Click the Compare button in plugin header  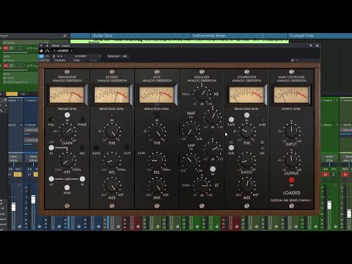pyautogui.click(x=59, y=60)
